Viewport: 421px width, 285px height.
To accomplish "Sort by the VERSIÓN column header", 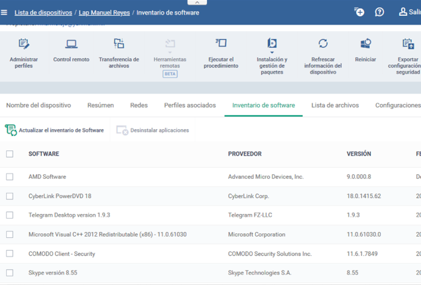I will (359, 154).
